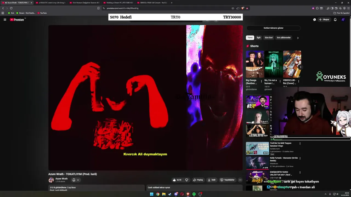Select the İlgili filter chip
The image size is (351, 197).
click(259, 37)
